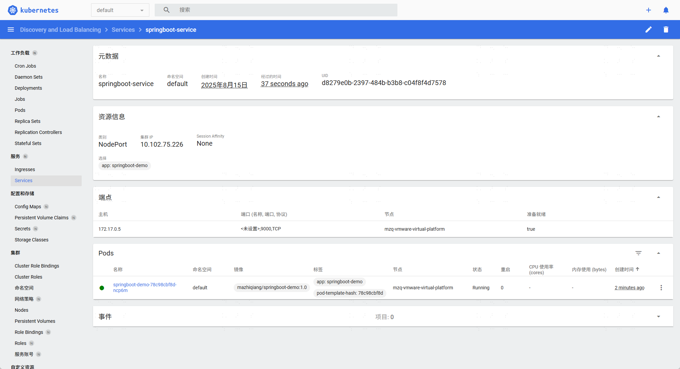Click the Kubernetes logo icon
This screenshot has width=680, height=369.
(x=13, y=10)
